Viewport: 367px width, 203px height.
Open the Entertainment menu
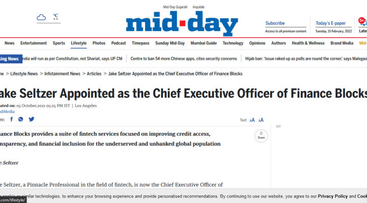pyautogui.click(x=34, y=43)
